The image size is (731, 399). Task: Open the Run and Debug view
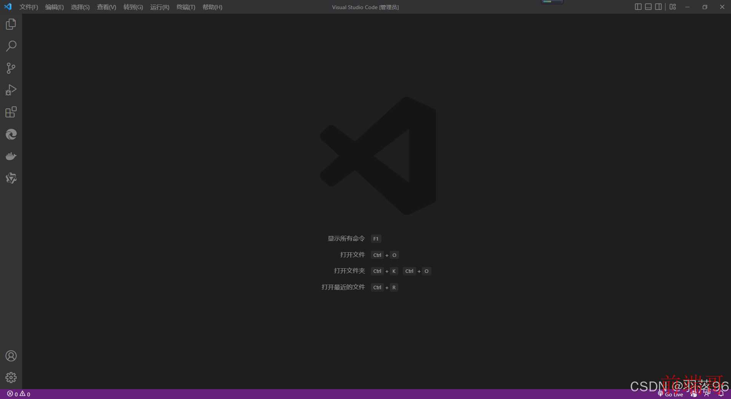11,90
